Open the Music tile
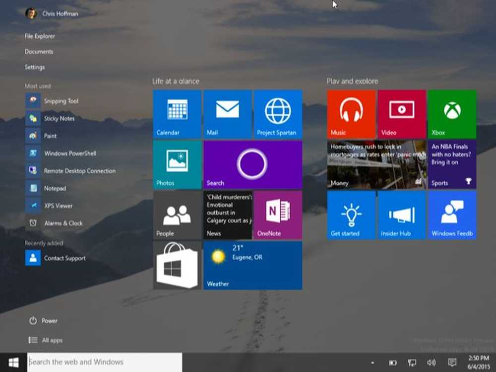 (352, 114)
